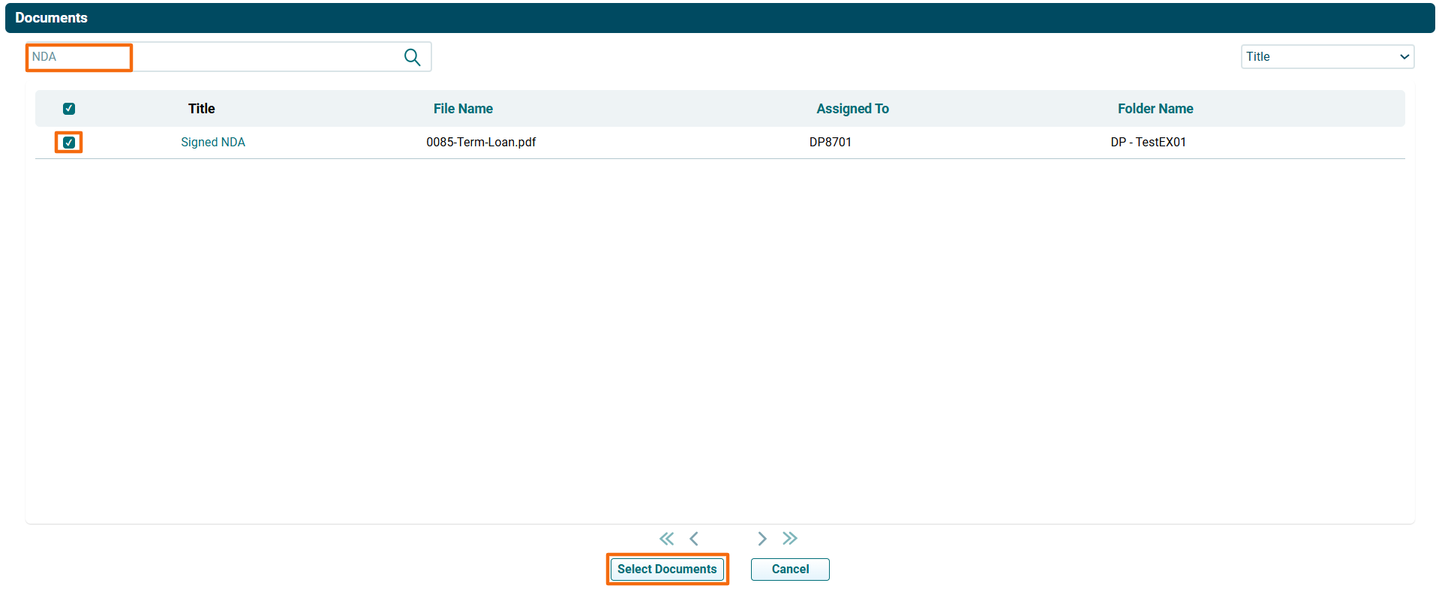The image size is (1439, 595).
Task: Sort by the File Name column header
Action: click(x=463, y=109)
